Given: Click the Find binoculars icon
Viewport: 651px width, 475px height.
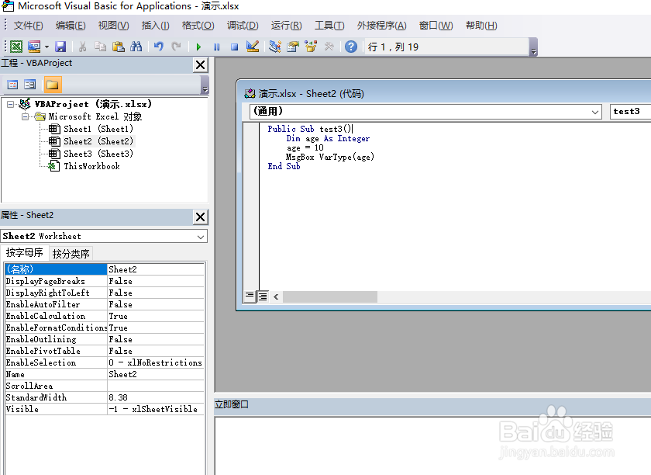Looking at the screenshot, I should point(136,47).
